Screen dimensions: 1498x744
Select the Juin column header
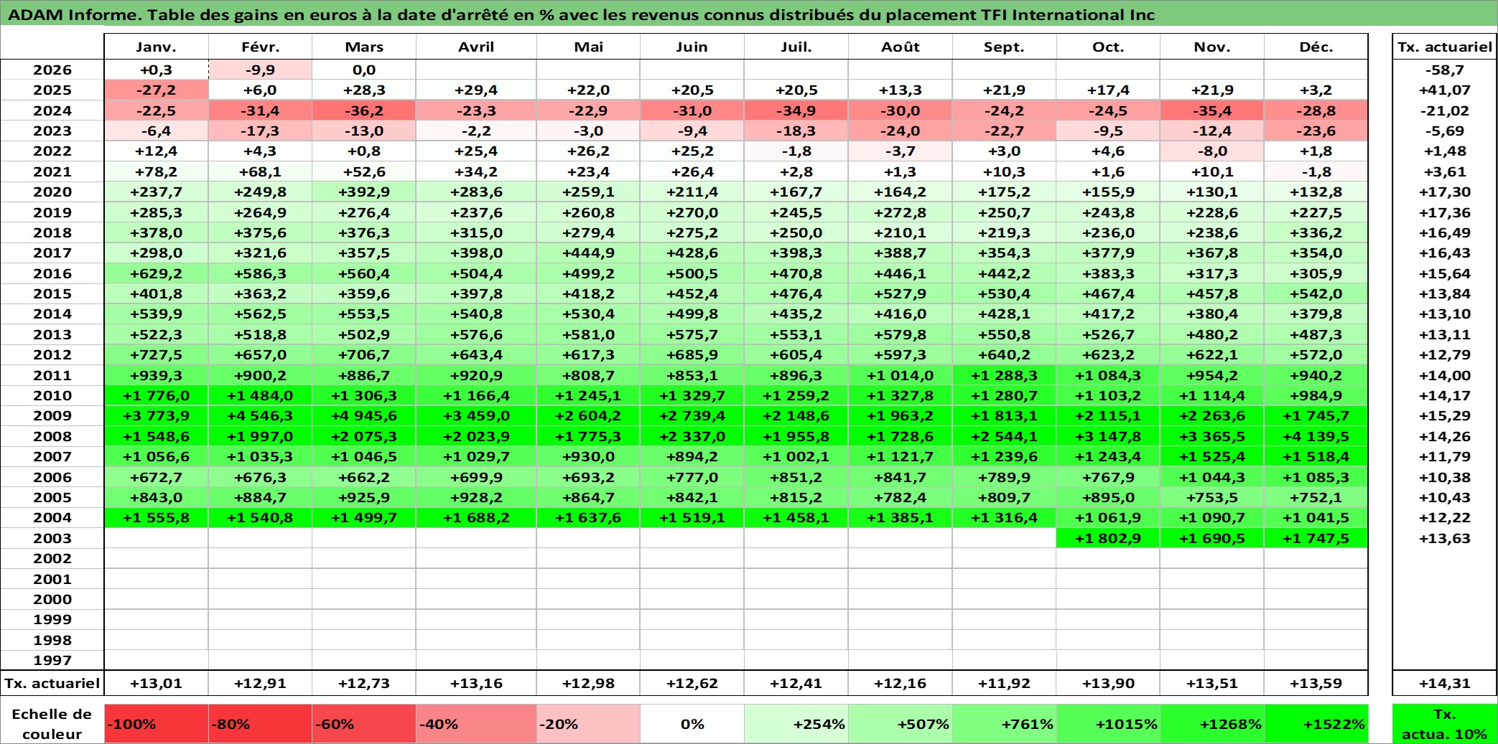(x=692, y=47)
